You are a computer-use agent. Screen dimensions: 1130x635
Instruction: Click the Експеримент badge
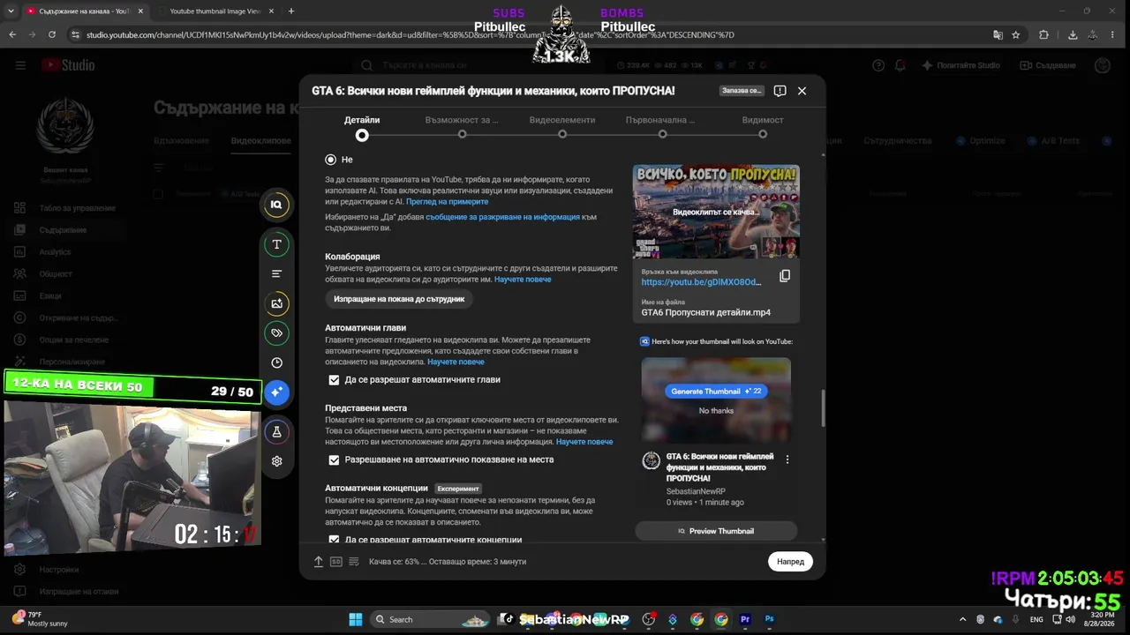pyautogui.click(x=458, y=489)
